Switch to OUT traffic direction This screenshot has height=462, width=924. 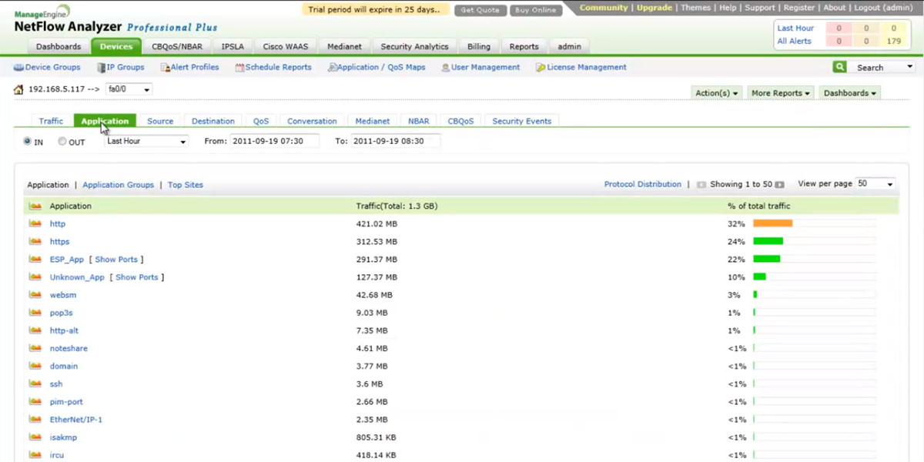[x=62, y=142]
